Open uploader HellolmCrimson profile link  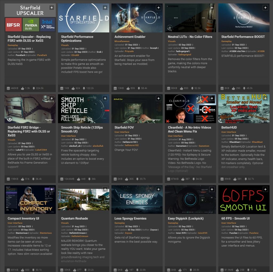click(80, 236)
